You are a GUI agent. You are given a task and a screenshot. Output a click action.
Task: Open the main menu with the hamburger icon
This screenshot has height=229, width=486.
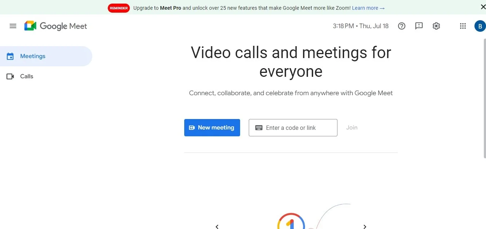point(13,26)
